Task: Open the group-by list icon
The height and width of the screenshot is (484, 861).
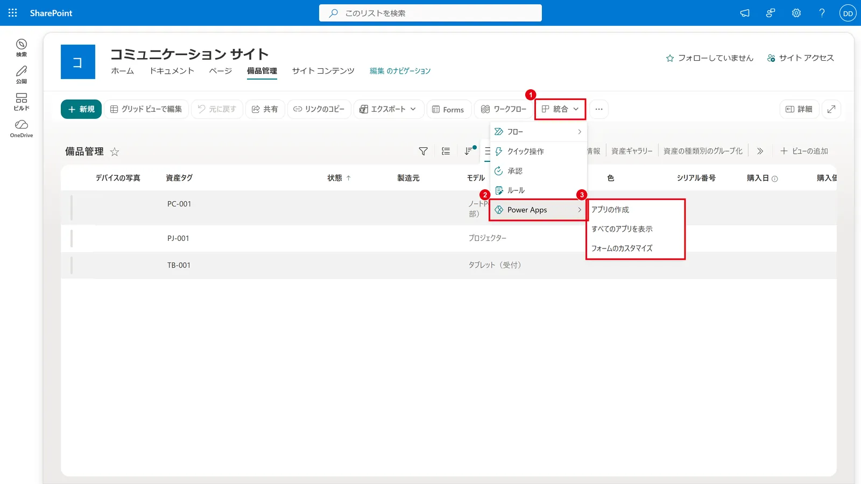Action: coord(446,151)
